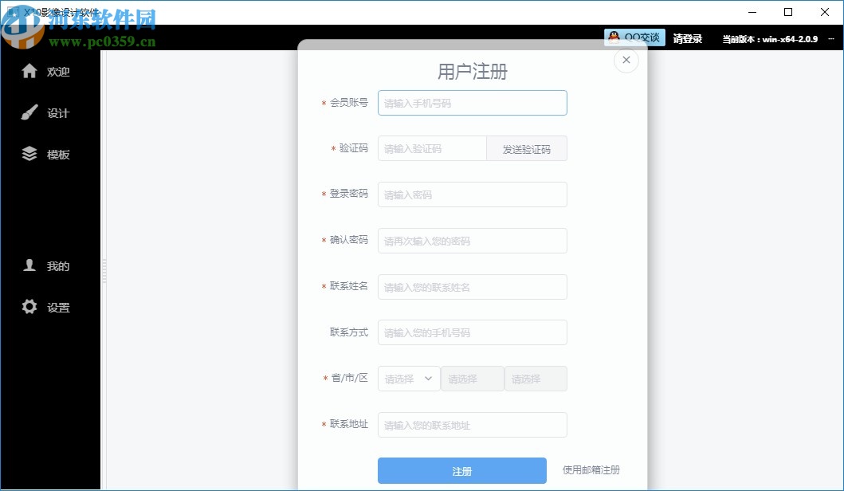Focus the 会员账号 phone number field
The image size is (844, 491).
point(472,102)
